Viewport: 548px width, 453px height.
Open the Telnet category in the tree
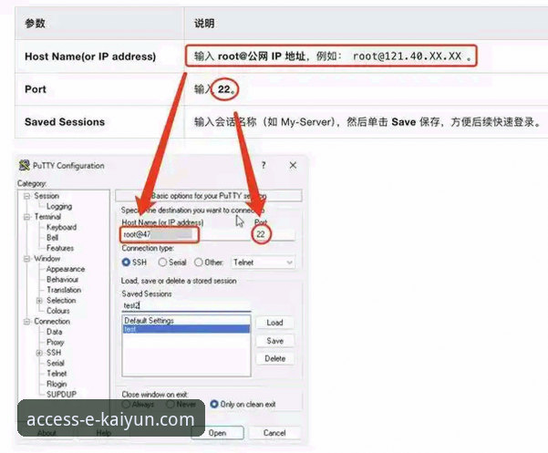[57, 374]
